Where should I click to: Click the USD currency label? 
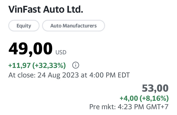point(61,52)
